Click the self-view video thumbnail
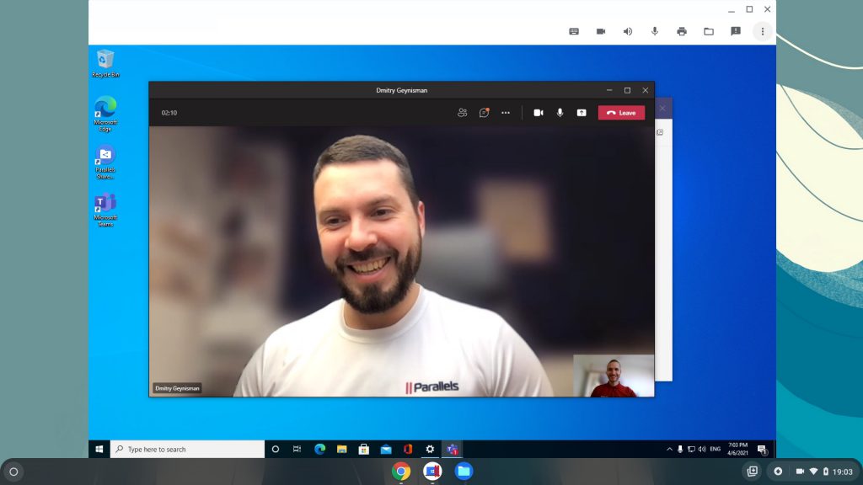The image size is (863, 485). pos(614,376)
